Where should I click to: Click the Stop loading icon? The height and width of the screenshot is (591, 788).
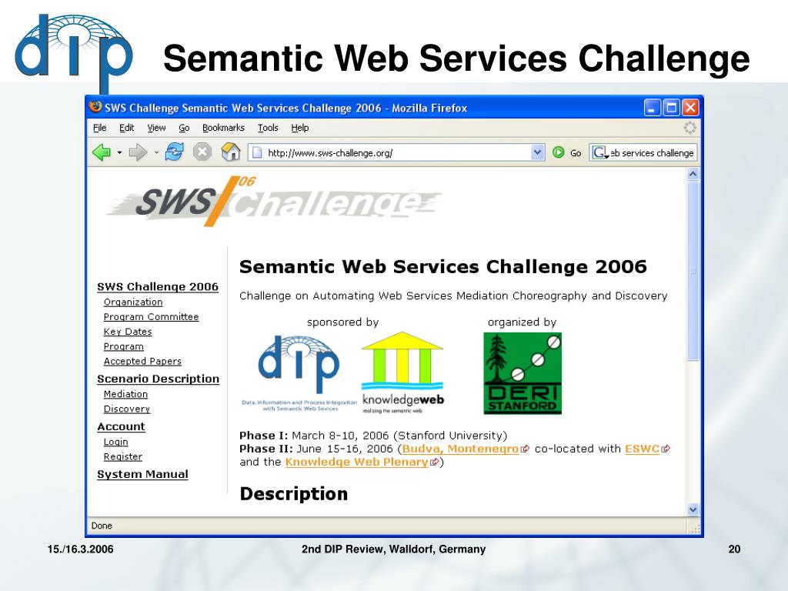click(x=202, y=152)
